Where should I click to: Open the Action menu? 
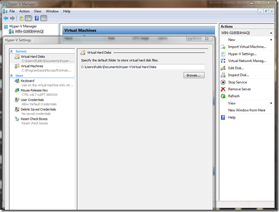[x=24, y=11]
